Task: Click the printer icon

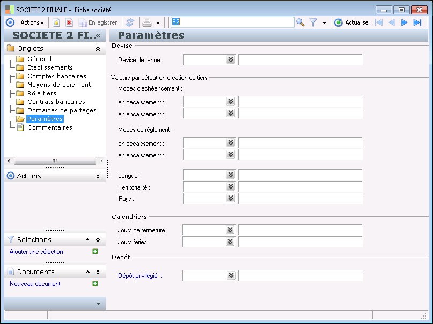Action: 147,22
